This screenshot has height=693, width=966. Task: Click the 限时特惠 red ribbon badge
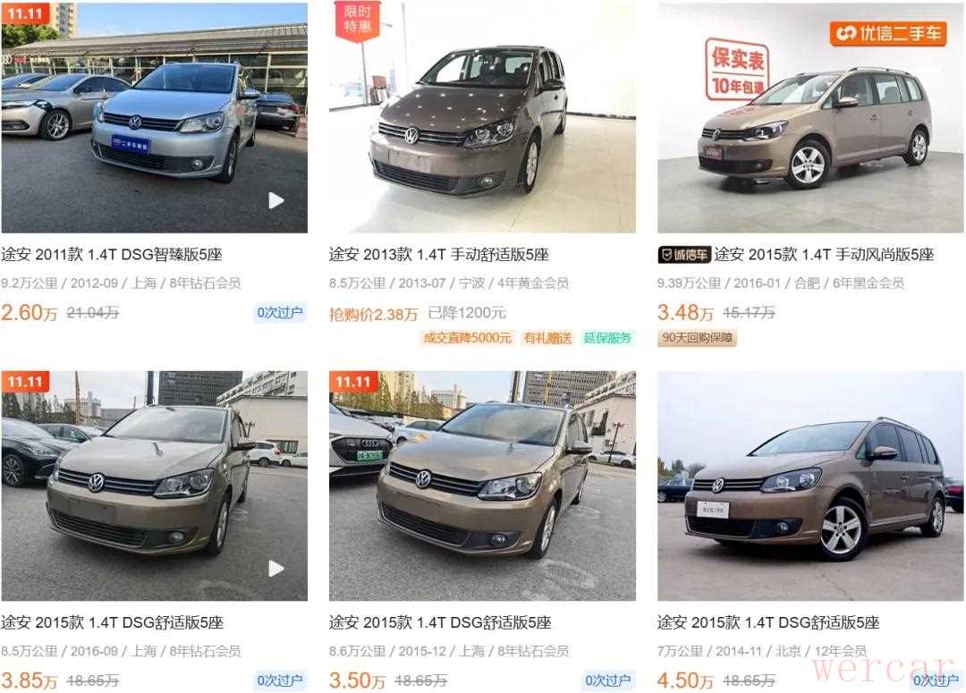coord(357,21)
